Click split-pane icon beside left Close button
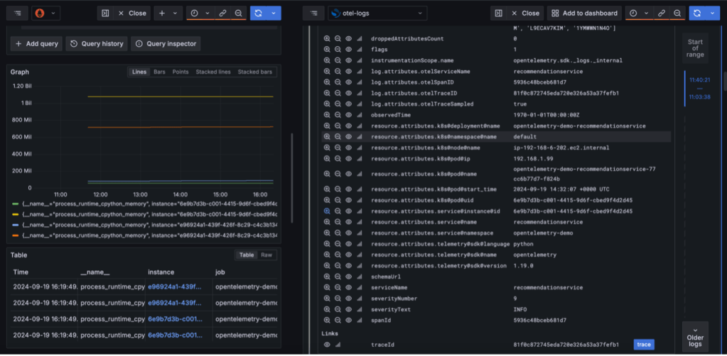 click(x=105, y=13)
